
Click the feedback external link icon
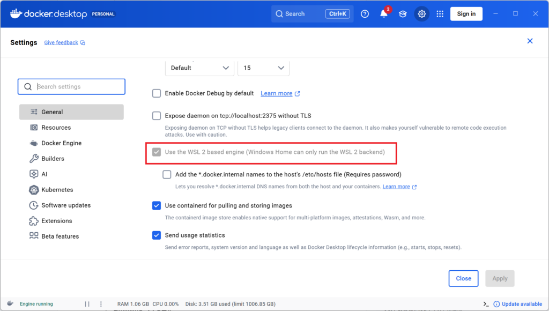[x=83, y=43]
